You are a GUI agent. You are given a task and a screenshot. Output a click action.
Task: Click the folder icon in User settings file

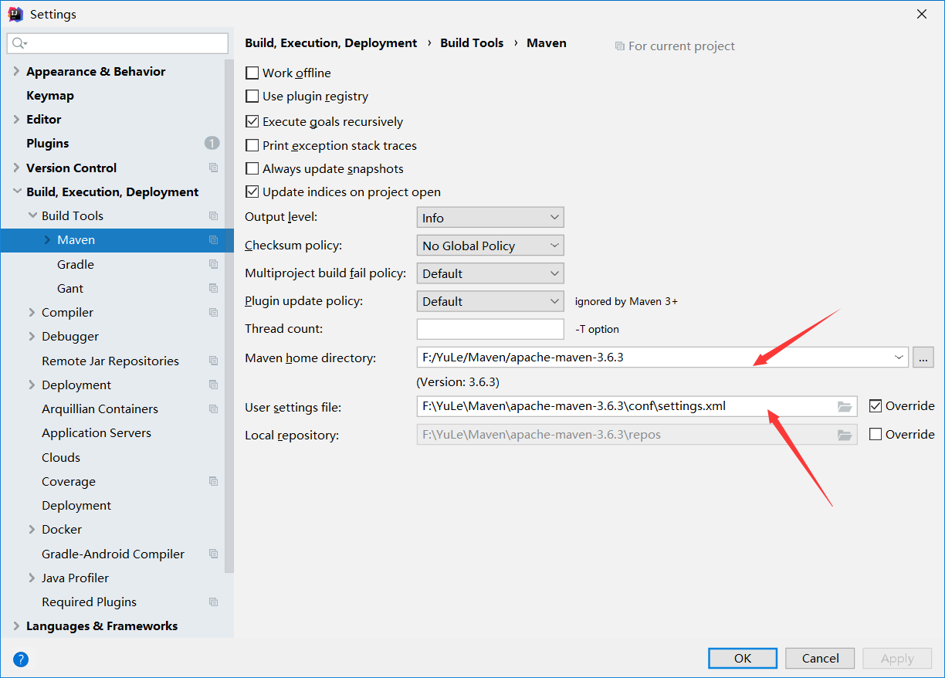pyautogui.click(x=845, y=406)
